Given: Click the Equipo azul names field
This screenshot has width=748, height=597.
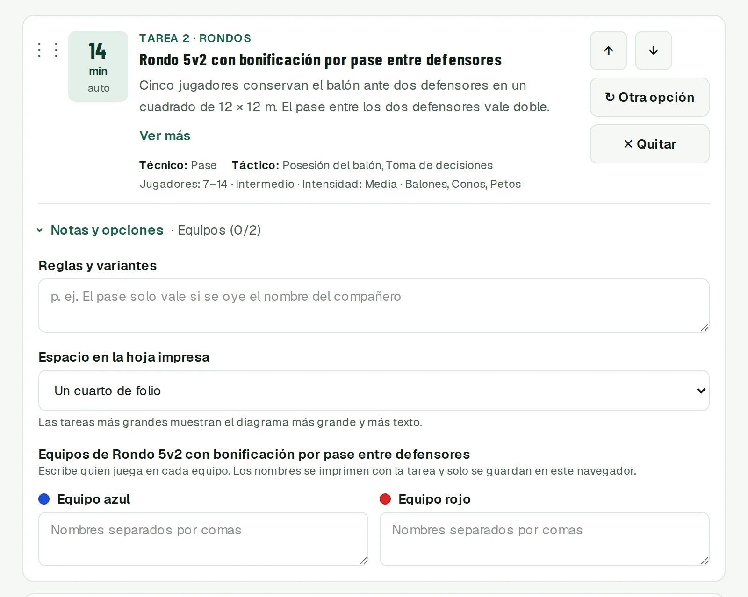Looking at the screenshot, I should pyautogui.click(x=203, y=539).
